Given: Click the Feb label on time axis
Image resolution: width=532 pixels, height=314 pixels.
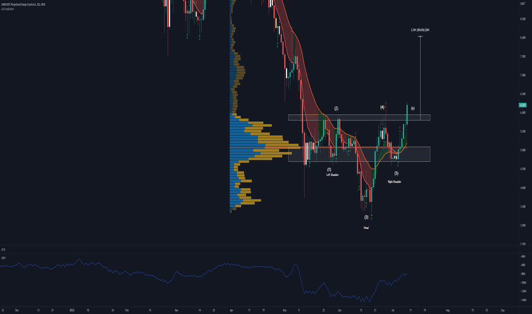Looking at the screenshot, I should [x=127, y=310].
